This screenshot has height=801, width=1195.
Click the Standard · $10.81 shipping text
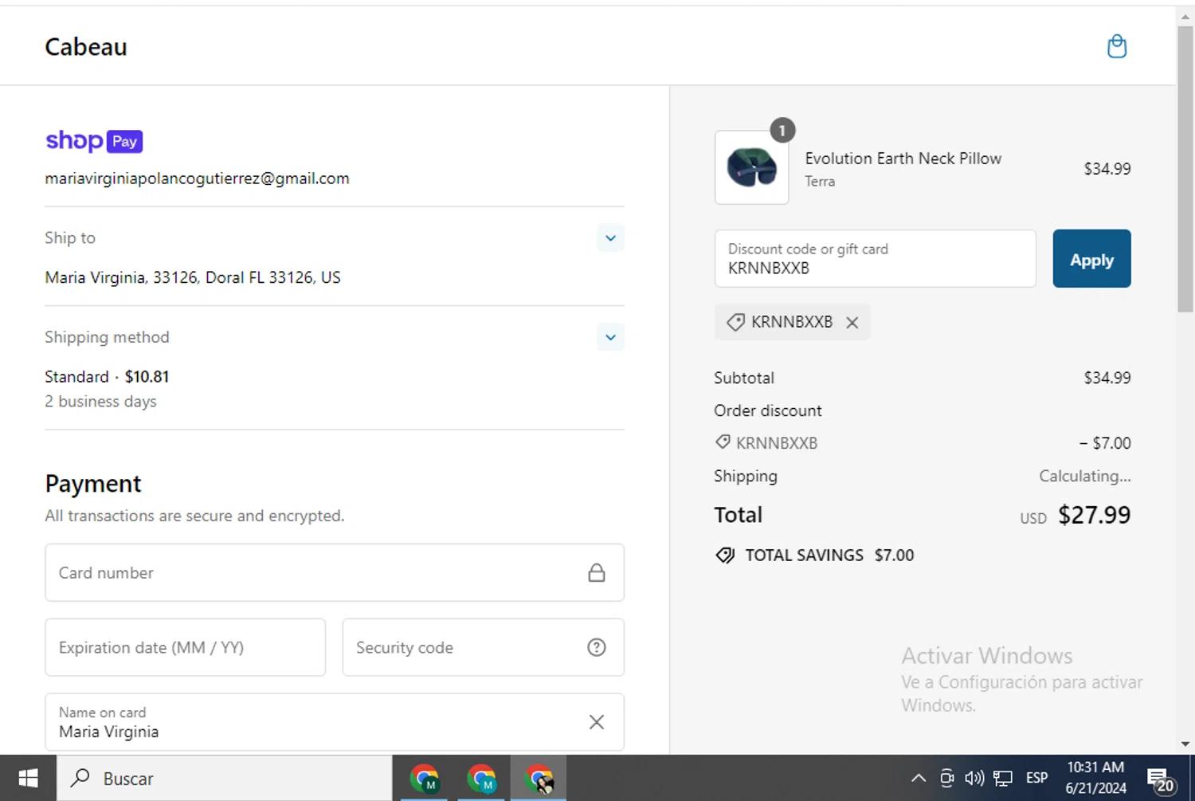107,376
